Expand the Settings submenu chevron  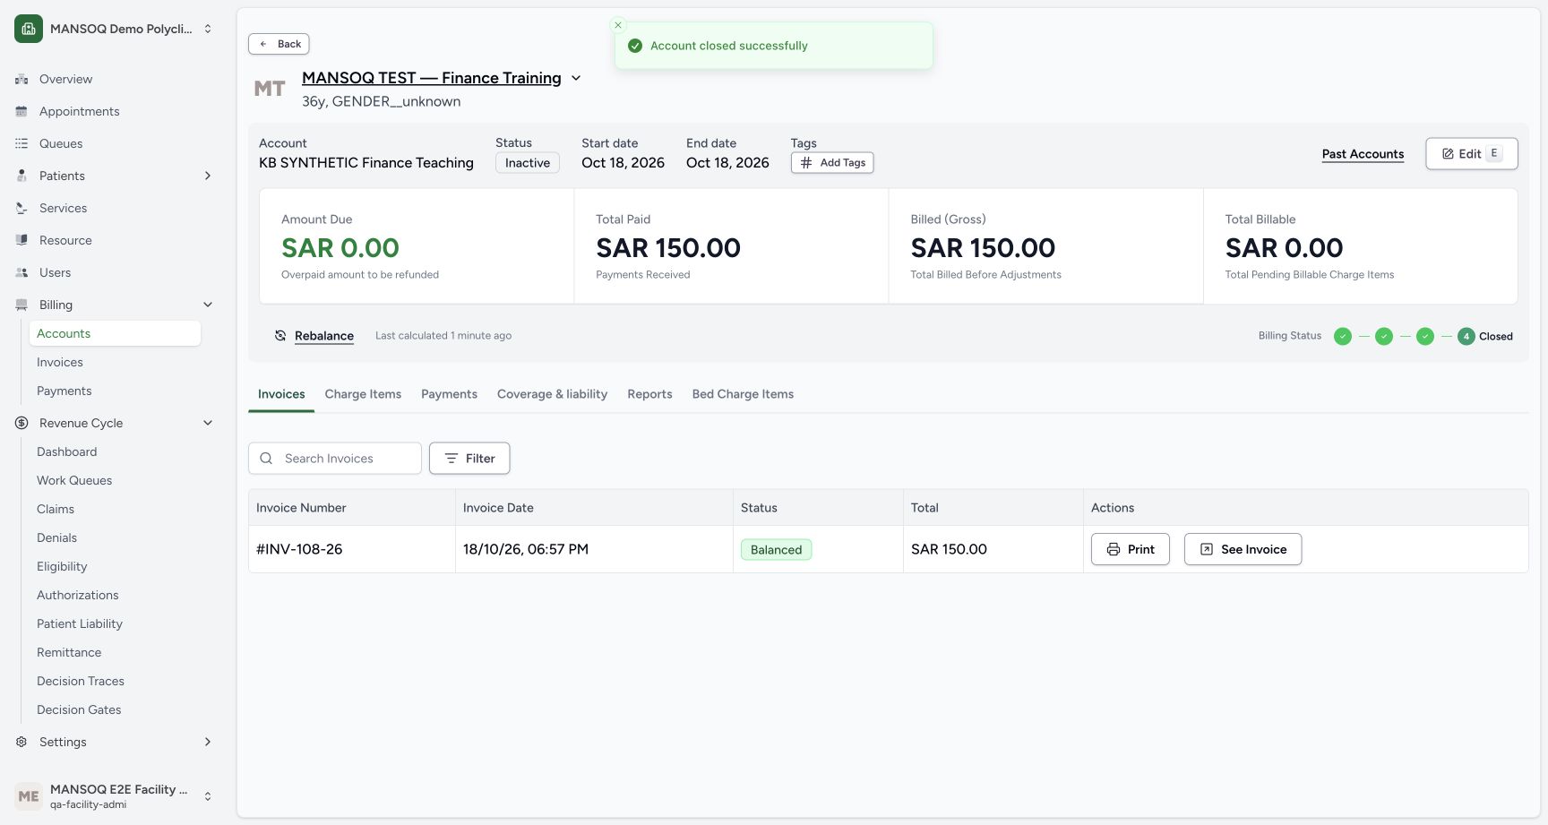208,743
